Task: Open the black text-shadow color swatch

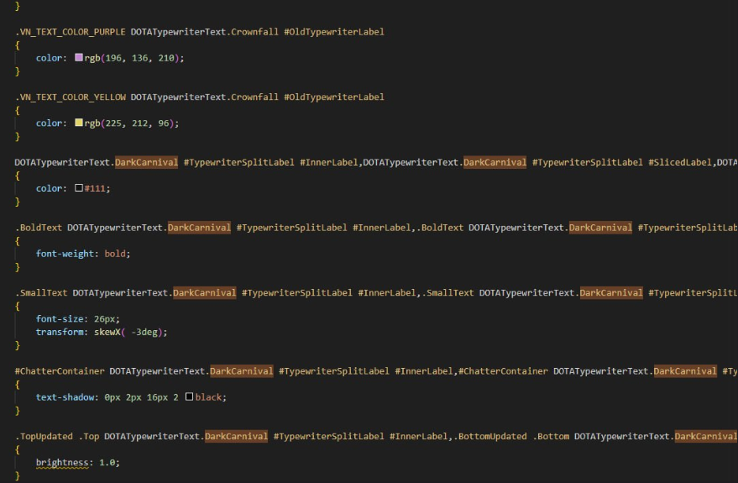Action: pyautogui.click(x=190, y=396)
